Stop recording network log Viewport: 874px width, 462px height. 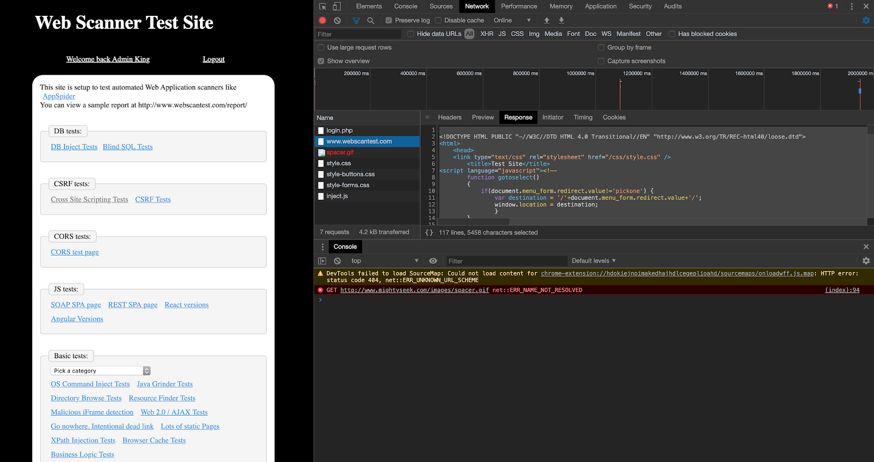pos(322,20)
